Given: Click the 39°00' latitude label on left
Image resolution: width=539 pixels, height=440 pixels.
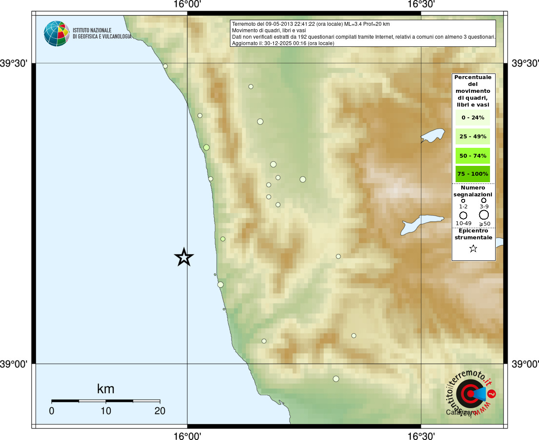Looking at the screenshot, I should click(14, 364).
